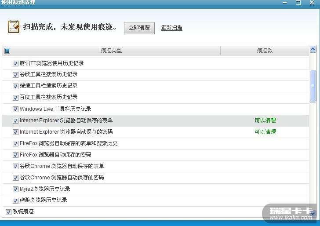Open the 重新扫描 rescan link
The image size is (320, 226).
(171, 28)
